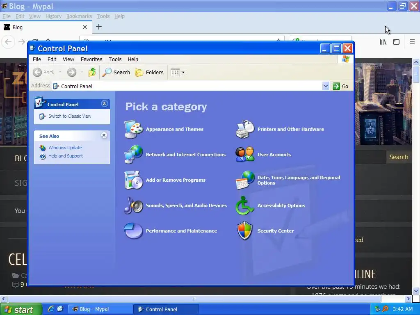This screenshot has height=315, width=420.
Task: Click the Security Center text link
Action: [x=275, y=231]
